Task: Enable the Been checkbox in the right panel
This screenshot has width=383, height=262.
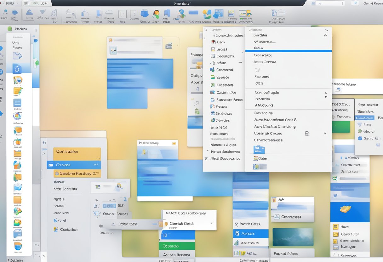Action: (x=360, y=124)
